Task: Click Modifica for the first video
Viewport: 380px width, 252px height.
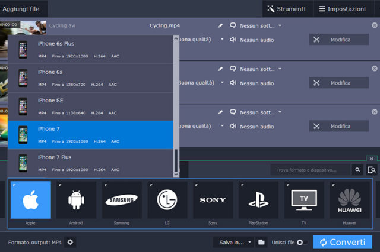Action: 334,40
